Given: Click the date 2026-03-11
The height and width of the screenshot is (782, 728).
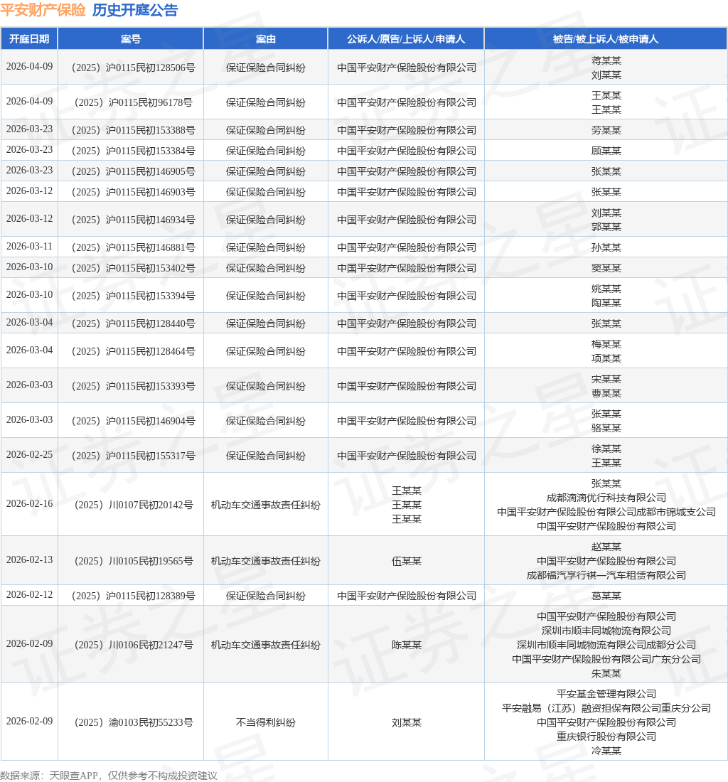Looking at the screenshot, I should coord(29,247).
